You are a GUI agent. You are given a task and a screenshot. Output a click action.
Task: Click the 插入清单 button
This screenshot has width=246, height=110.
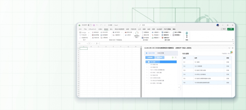pyautogui.click(x=160, y=57)
